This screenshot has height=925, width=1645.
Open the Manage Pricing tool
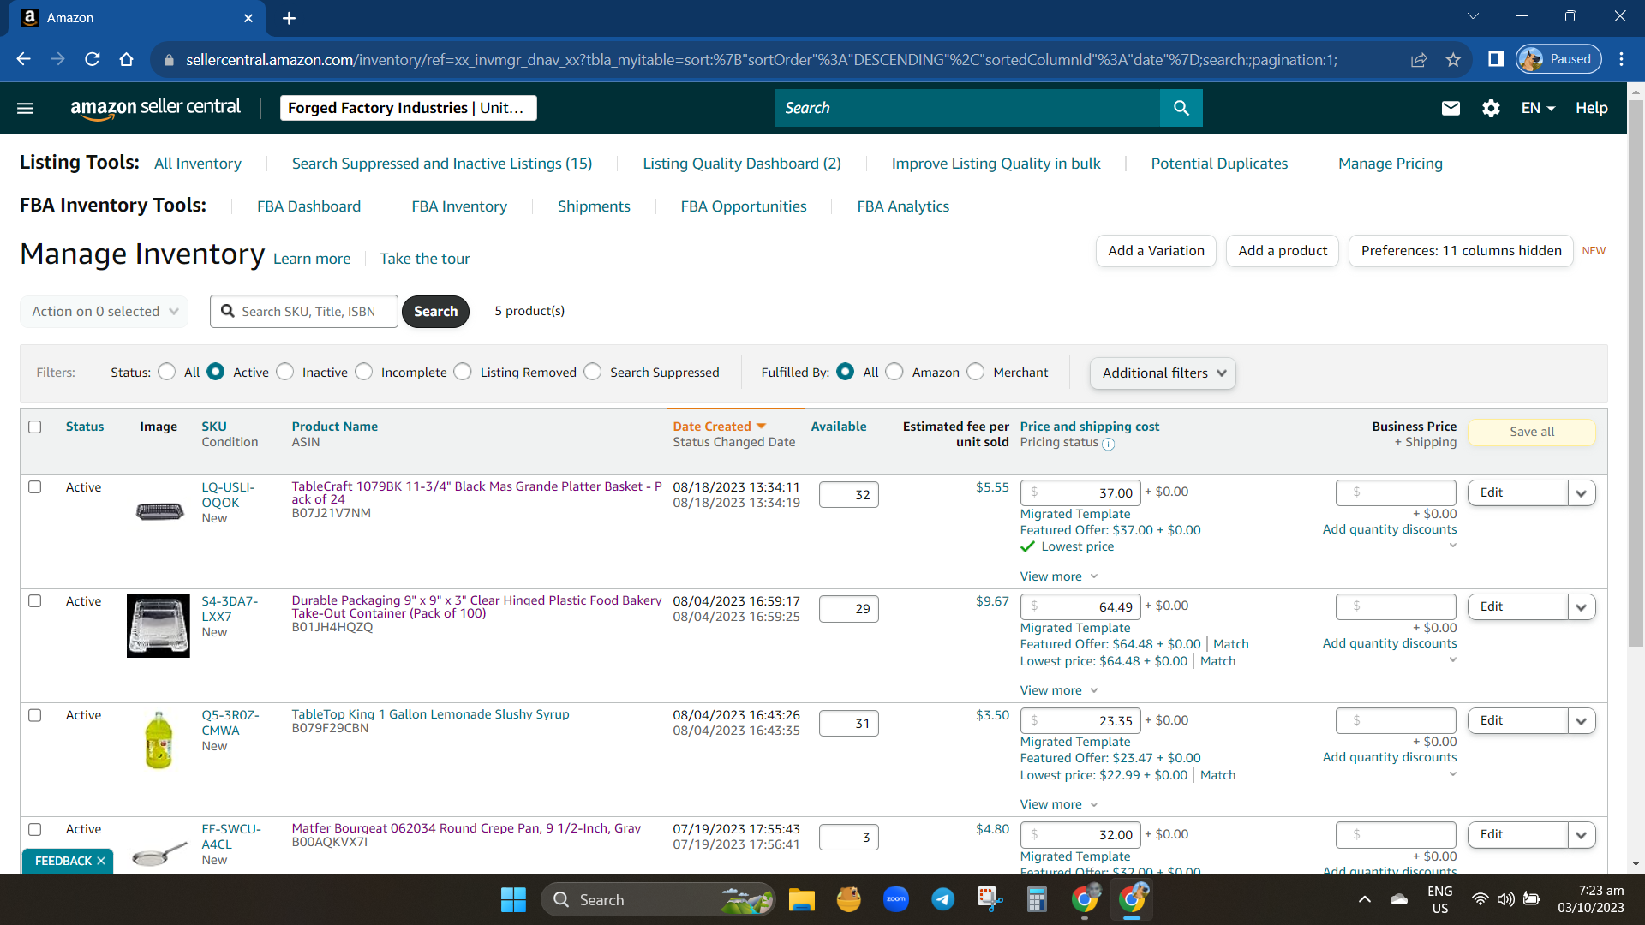1391,164
